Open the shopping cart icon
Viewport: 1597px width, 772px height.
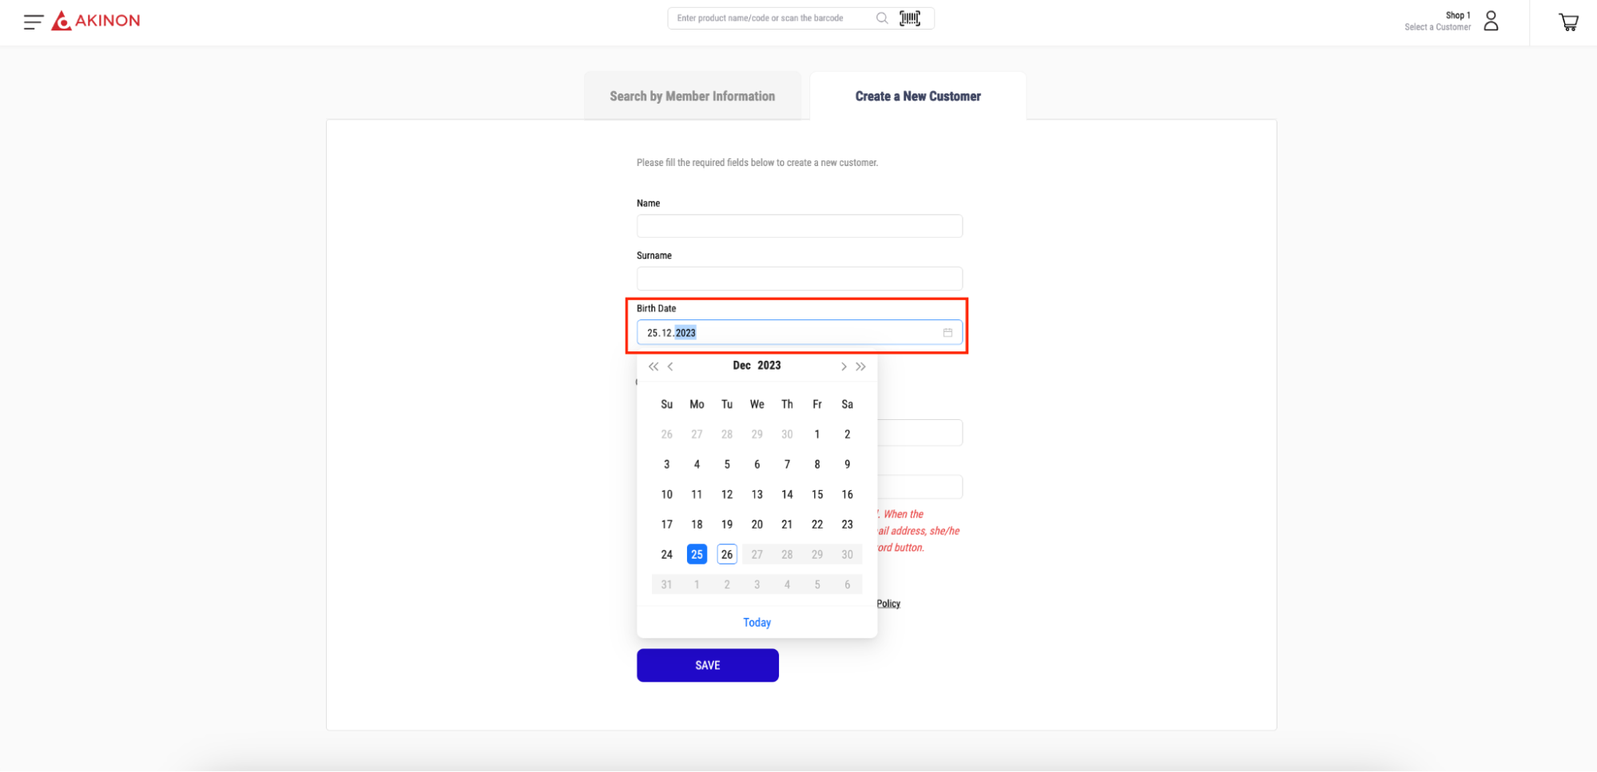click(x=1568, y=22)
